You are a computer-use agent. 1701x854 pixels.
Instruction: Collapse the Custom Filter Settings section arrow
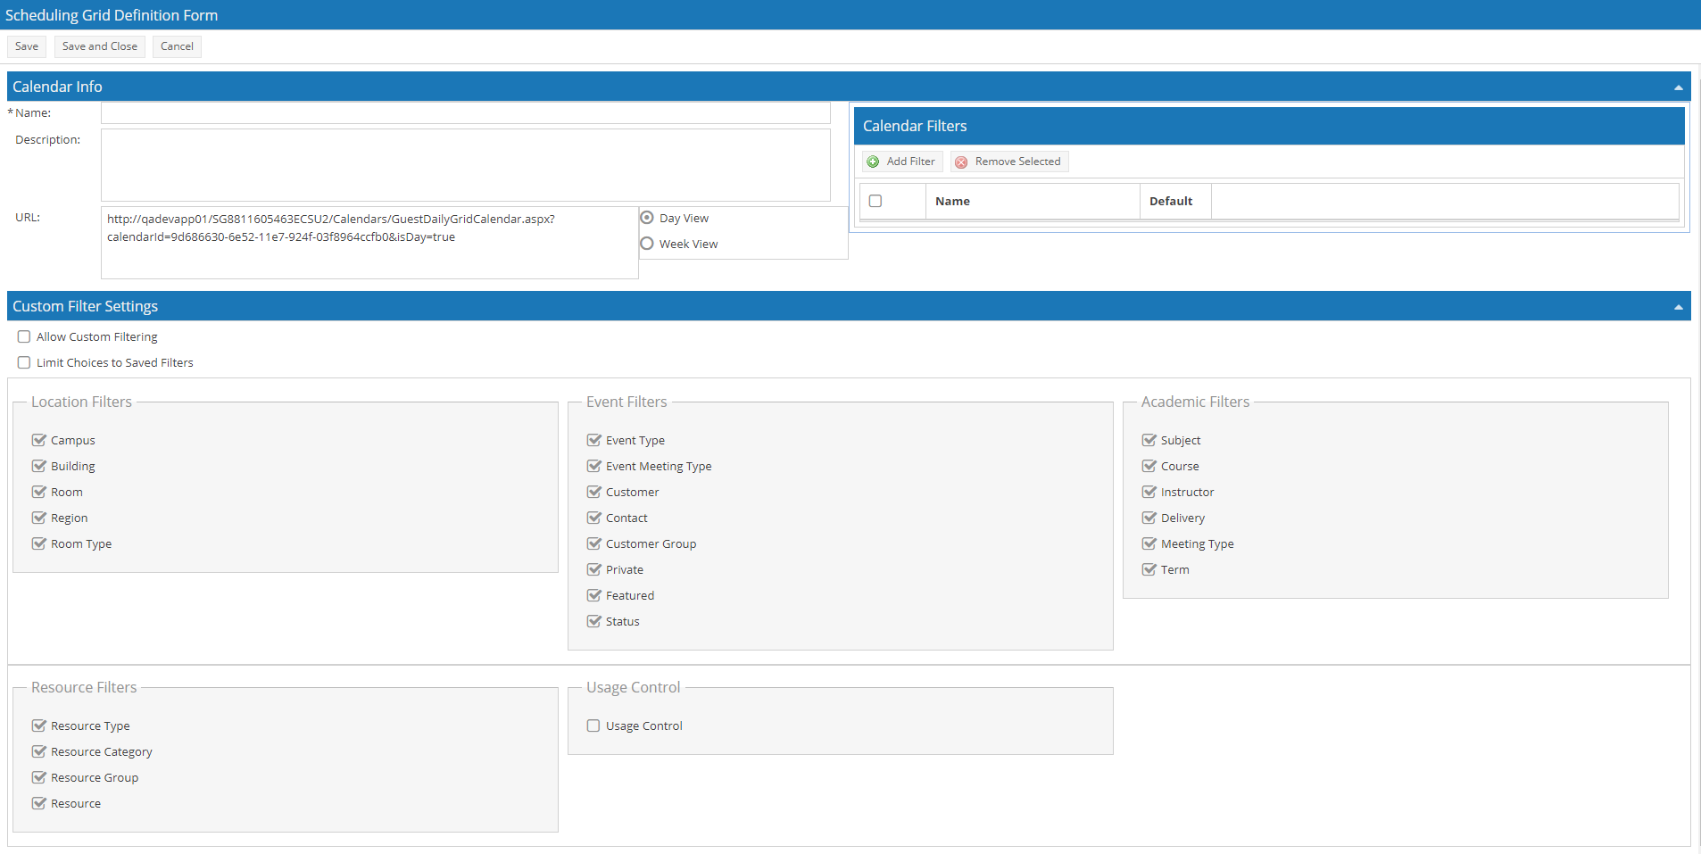(x=1678, y=307)
